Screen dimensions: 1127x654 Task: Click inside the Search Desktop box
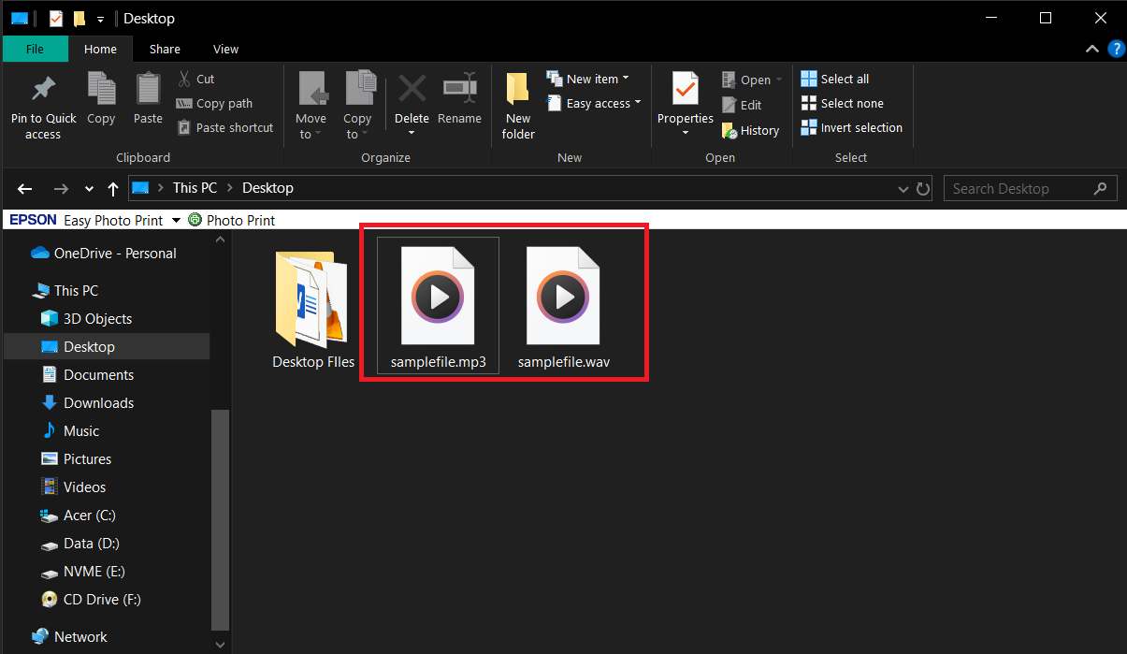point(1015,188)
